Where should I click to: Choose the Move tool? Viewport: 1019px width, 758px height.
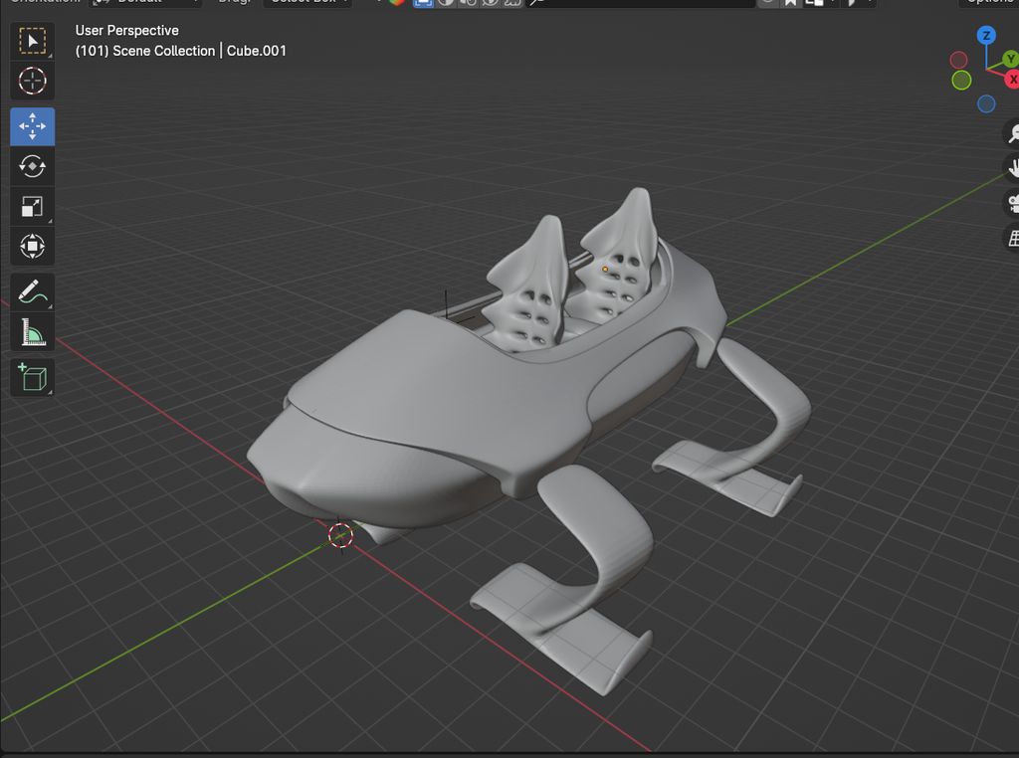(x=32, y=126)
